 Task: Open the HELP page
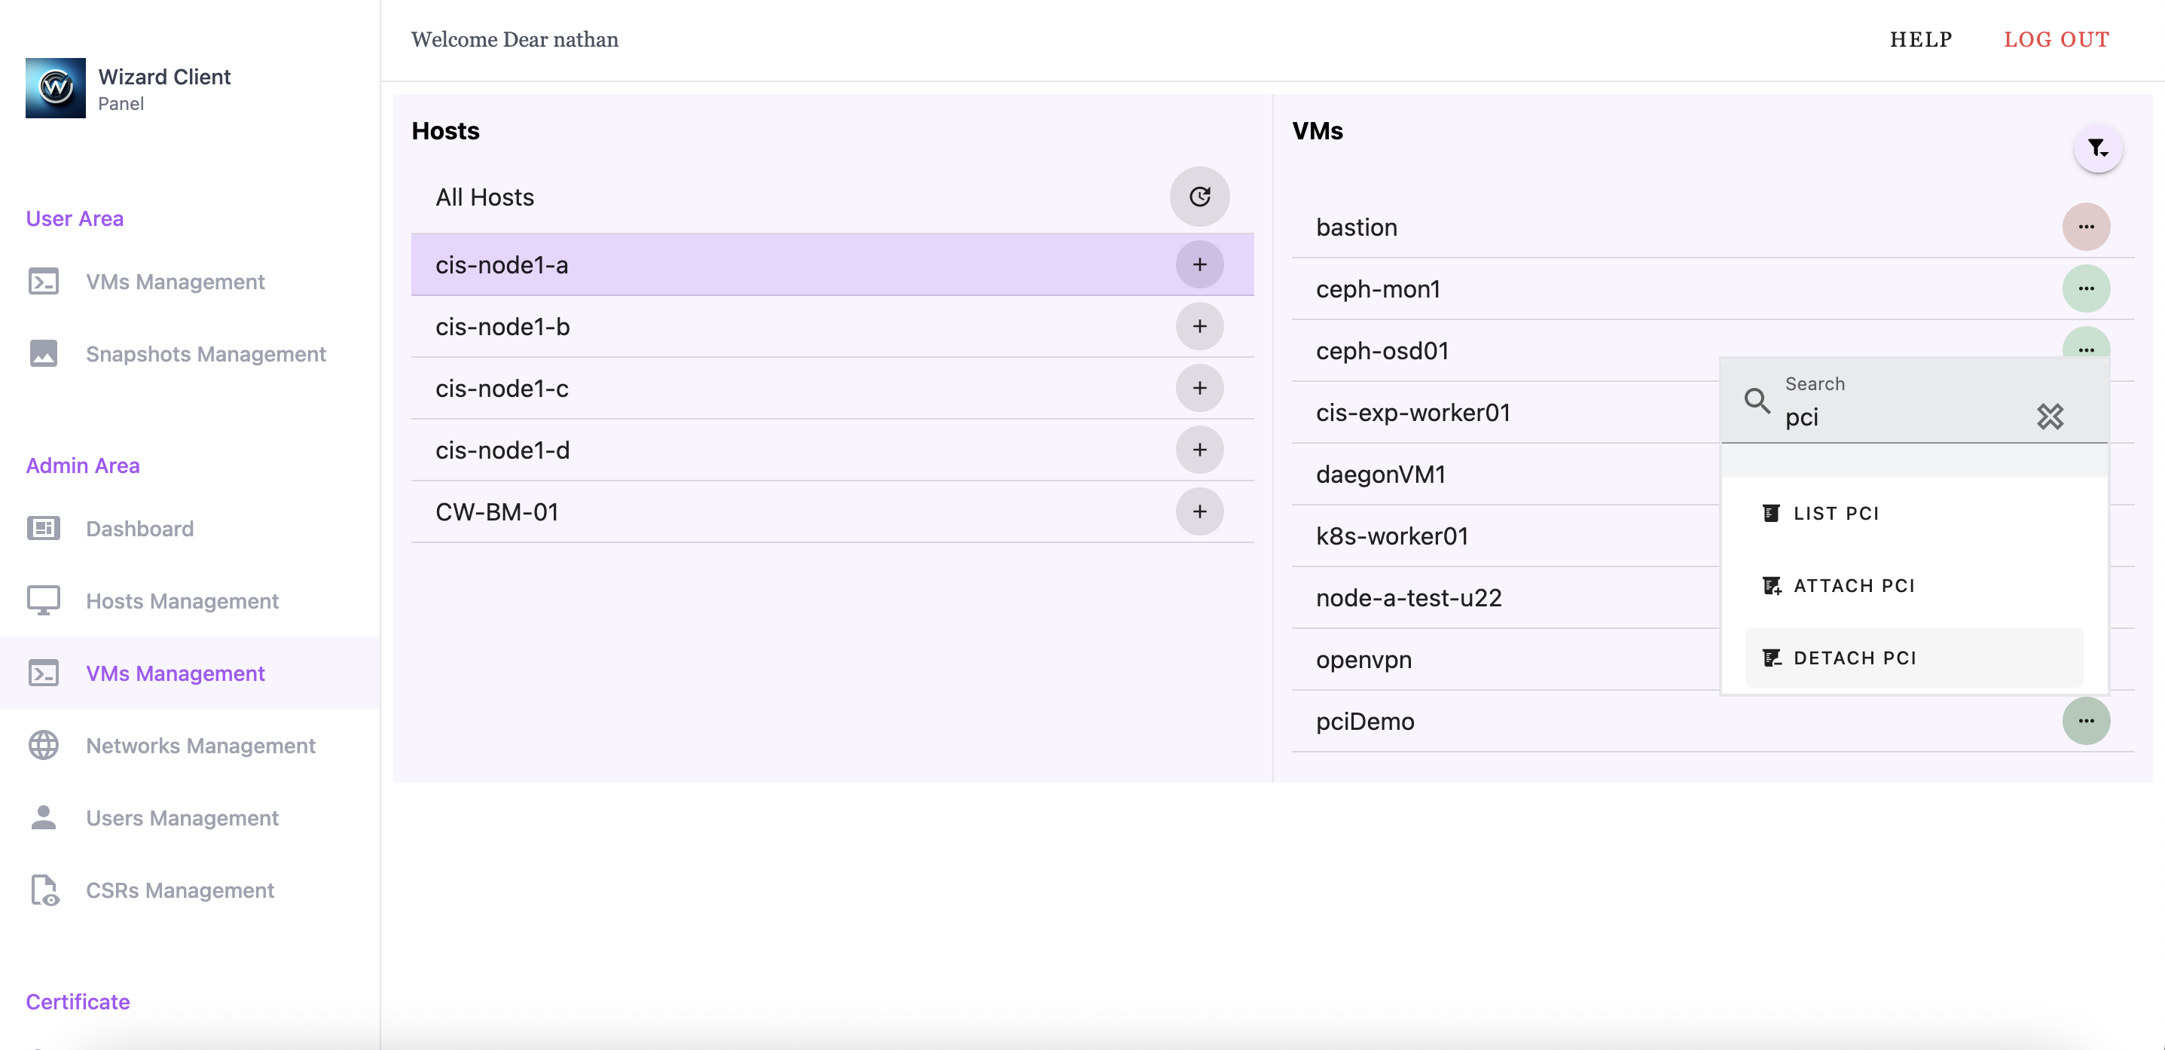[1921, 38]
